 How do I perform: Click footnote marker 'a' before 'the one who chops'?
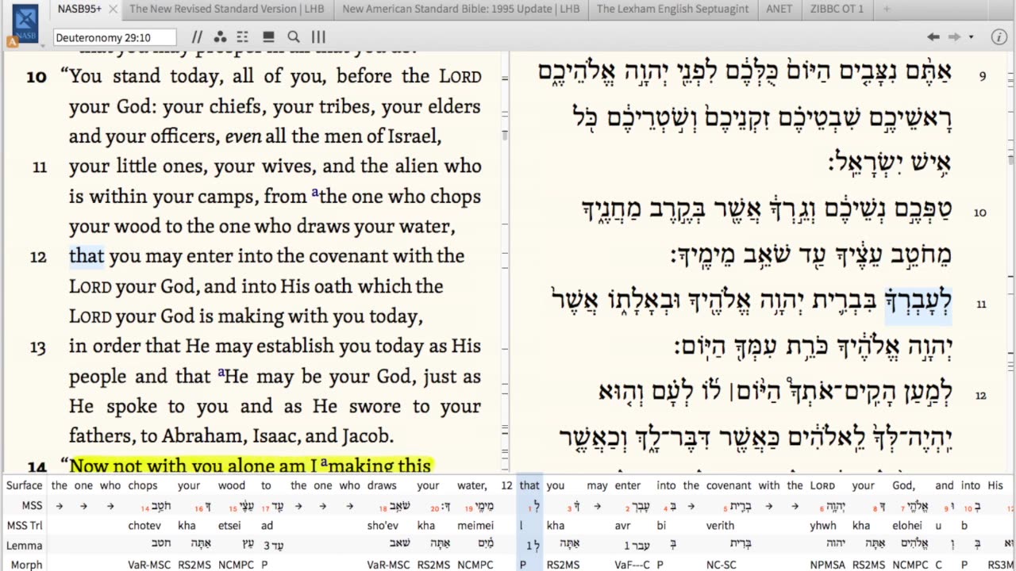pos(315,193)
